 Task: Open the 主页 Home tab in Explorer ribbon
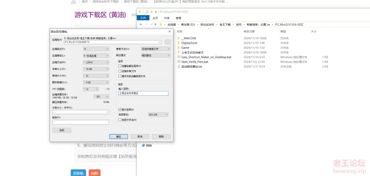tap(155, 18)
